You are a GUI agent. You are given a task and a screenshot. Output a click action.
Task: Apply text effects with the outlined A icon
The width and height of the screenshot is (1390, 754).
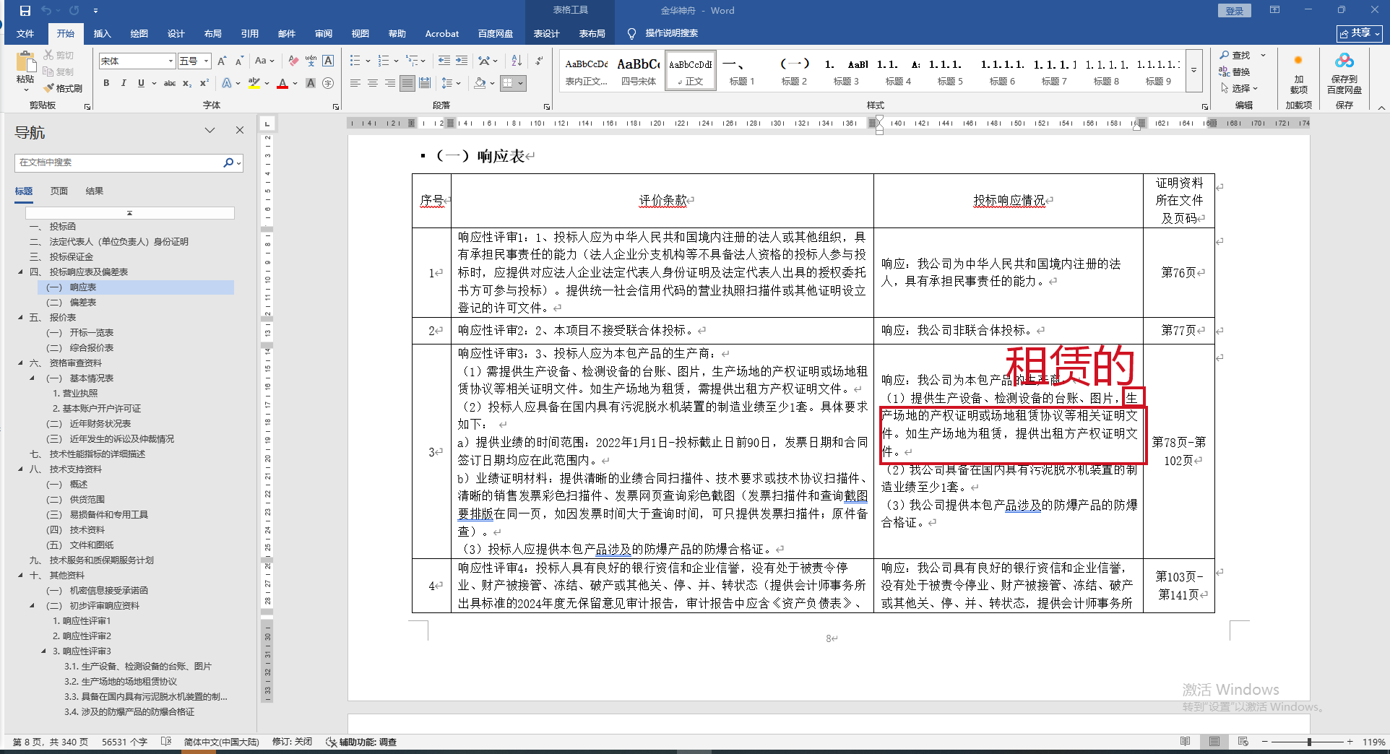pyautogui.click(x=227, y=83)
